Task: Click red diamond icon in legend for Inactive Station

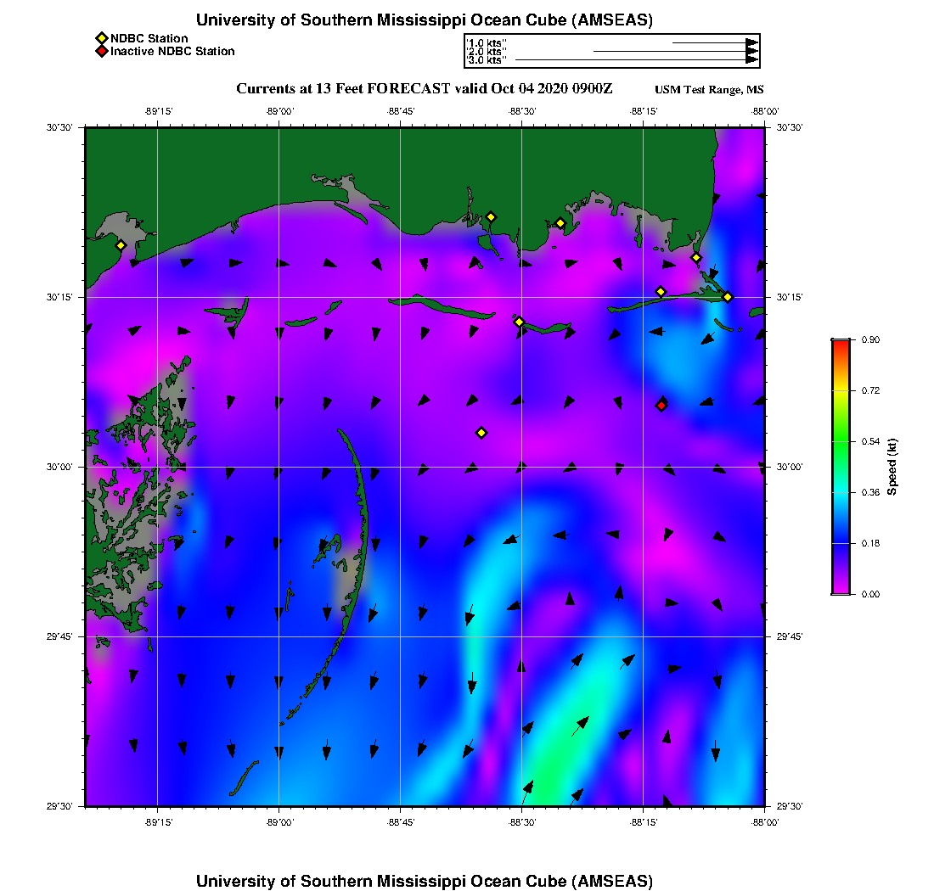Action: click(x=101, y=51)
